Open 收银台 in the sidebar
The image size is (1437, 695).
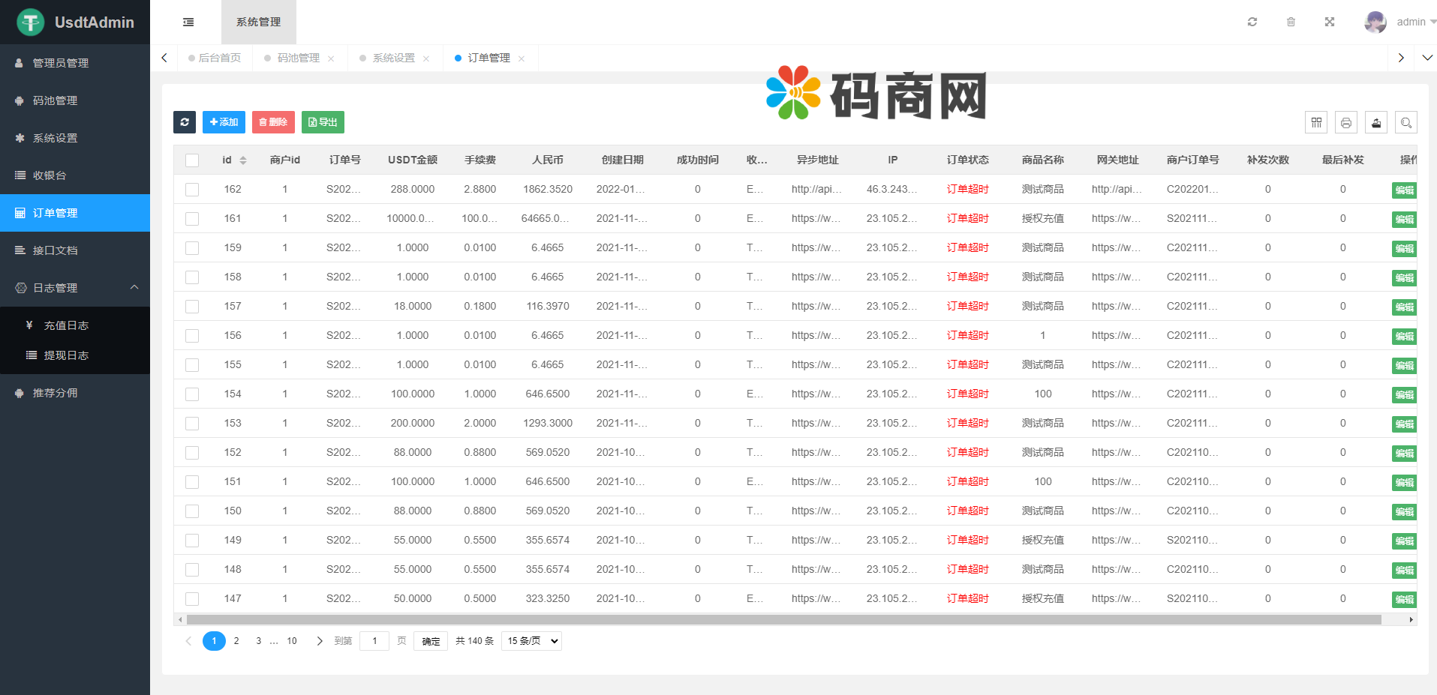point(50,175)
